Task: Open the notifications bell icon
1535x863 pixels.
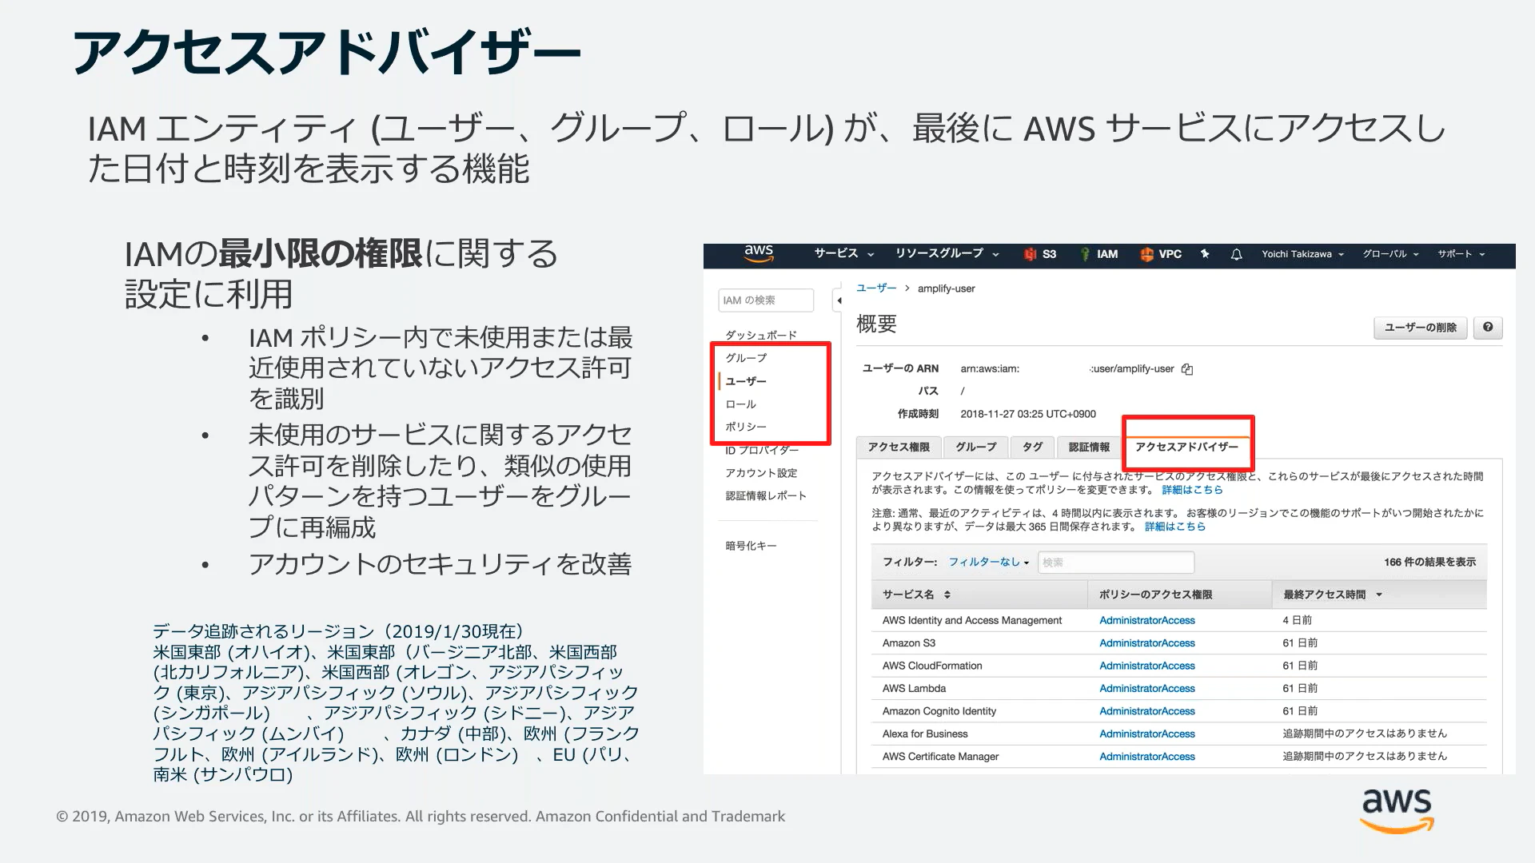Action: point(1236,253)
